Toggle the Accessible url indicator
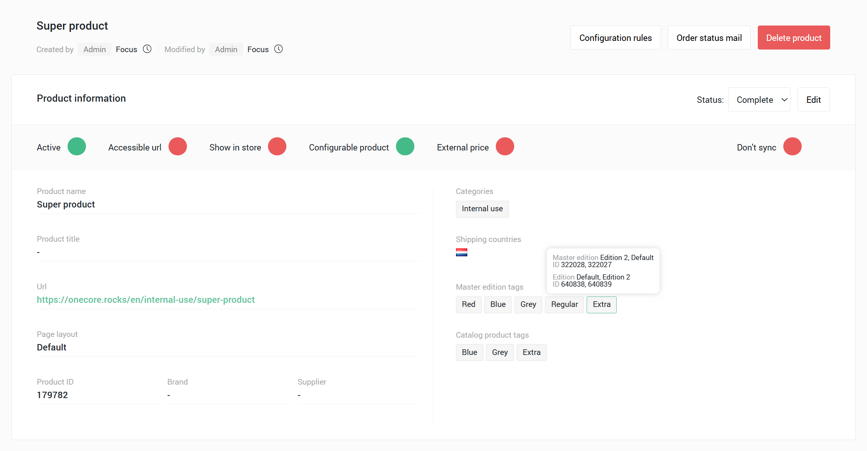867x451 pixels. (178, 147)
